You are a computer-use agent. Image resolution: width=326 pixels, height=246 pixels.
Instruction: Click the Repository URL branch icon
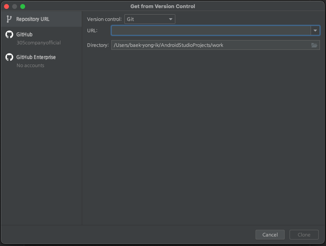tap(9, 19)
